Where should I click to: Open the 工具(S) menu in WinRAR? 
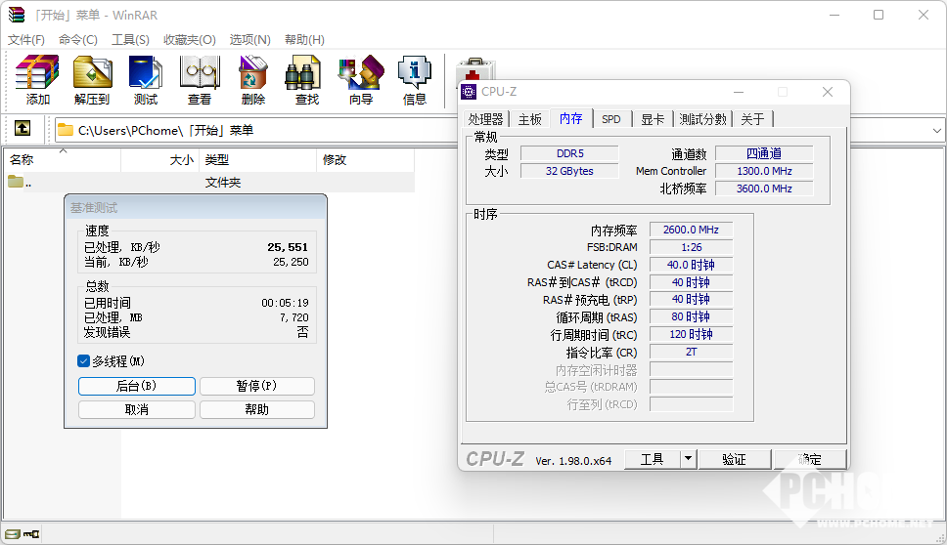[130, 40]
